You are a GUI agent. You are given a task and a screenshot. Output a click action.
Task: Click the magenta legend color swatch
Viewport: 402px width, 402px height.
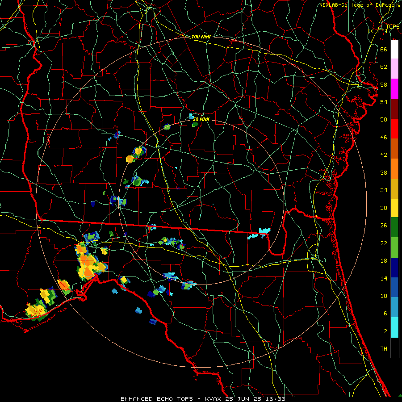(x=394, y=89)
